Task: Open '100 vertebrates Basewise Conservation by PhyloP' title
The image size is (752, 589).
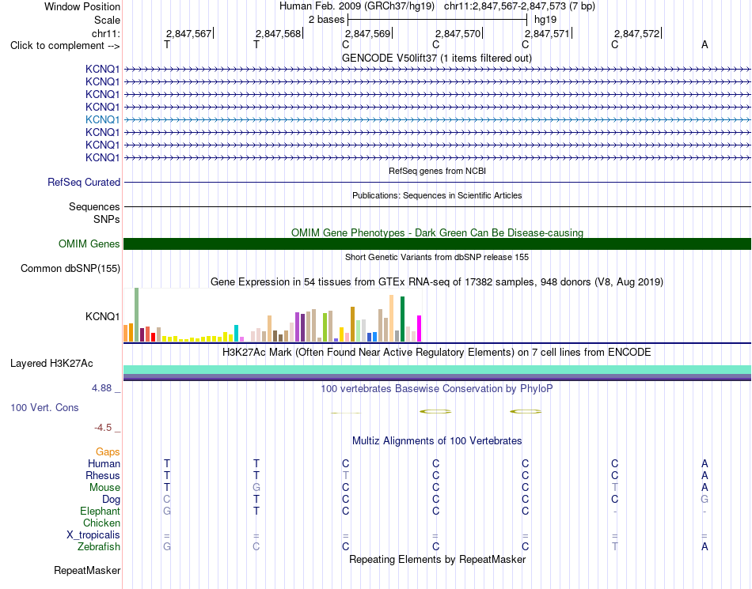Action: [437, 389]
